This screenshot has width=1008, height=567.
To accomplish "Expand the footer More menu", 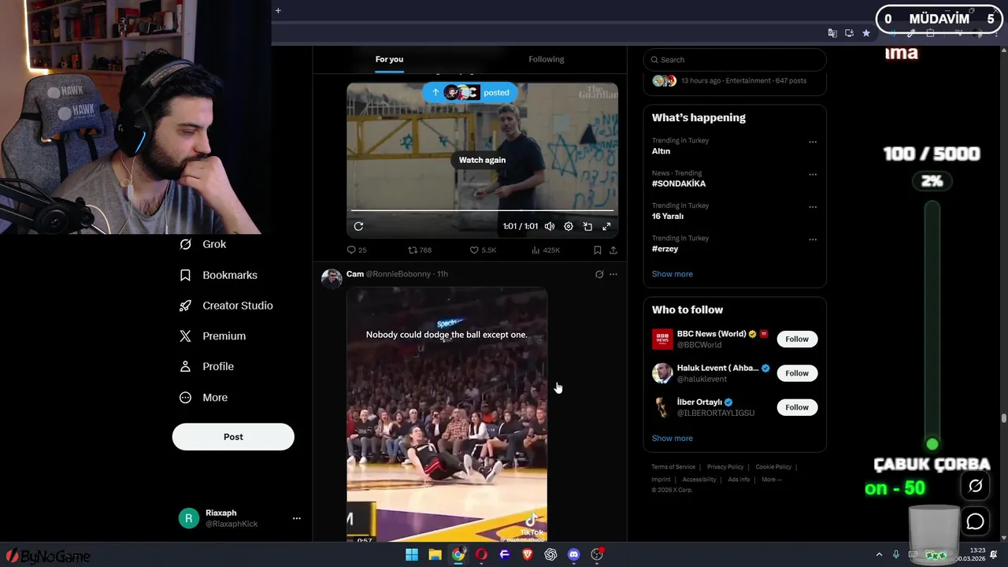I will click(772, 480).
